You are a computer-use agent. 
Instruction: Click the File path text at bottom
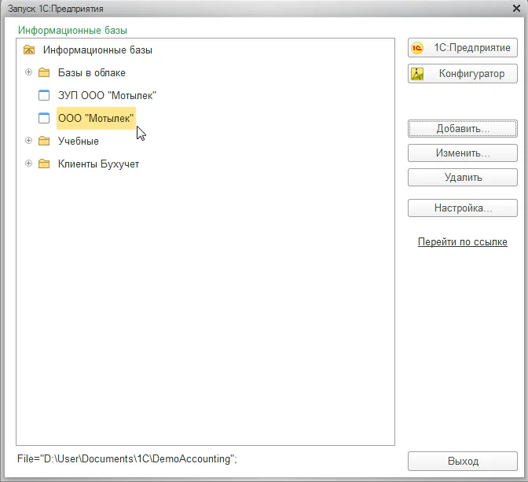click(126, 458)
